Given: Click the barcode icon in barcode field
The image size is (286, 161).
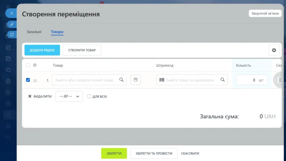Looking at the screenshot, I should click(x=162, y=80).
